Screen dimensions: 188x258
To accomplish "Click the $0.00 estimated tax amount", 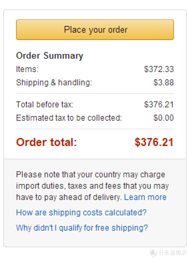I will coord(164,118).
